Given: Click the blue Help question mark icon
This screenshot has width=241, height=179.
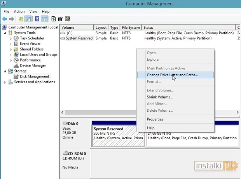Looking at the screenshot, I should coord(37,19).
